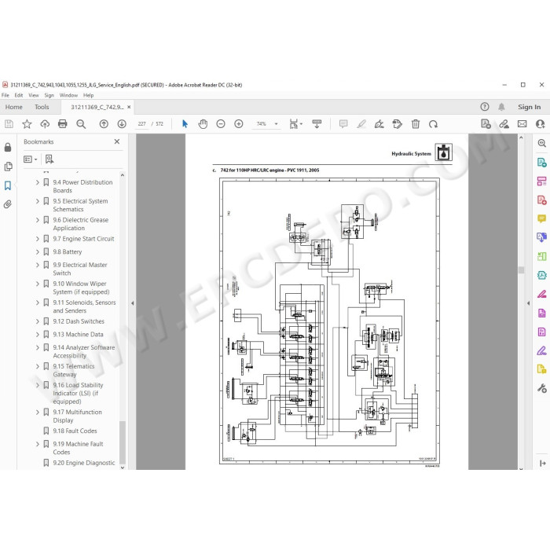Click the stamp tool icon
550x550 pixels.
coord(397,124)
